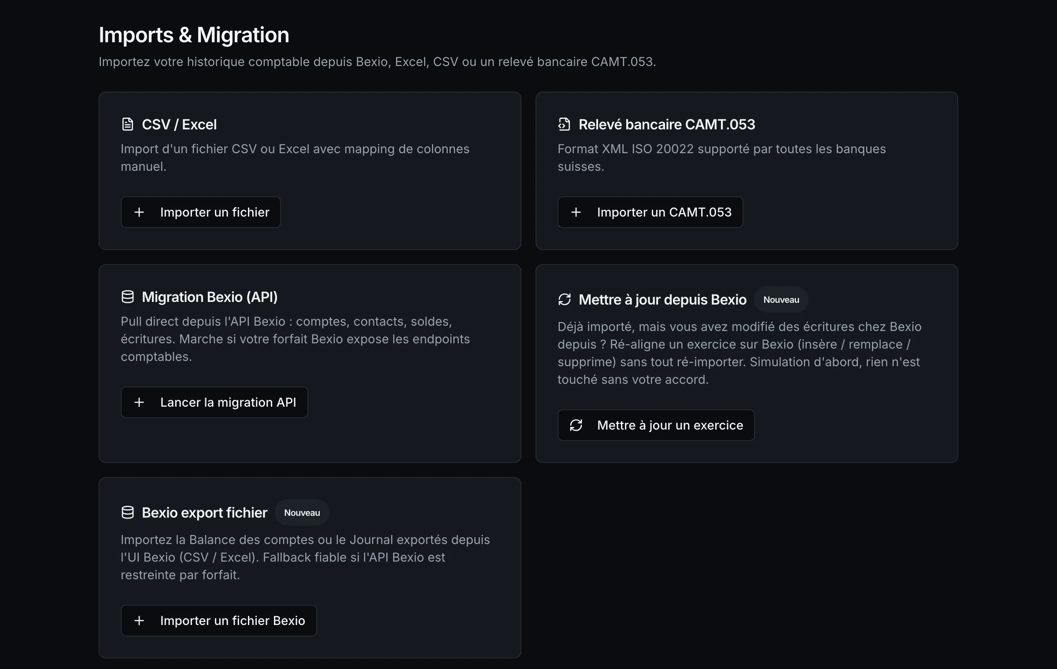Click the CSV / Excel file icon
1057x669 pixels.
coord(127,125)
